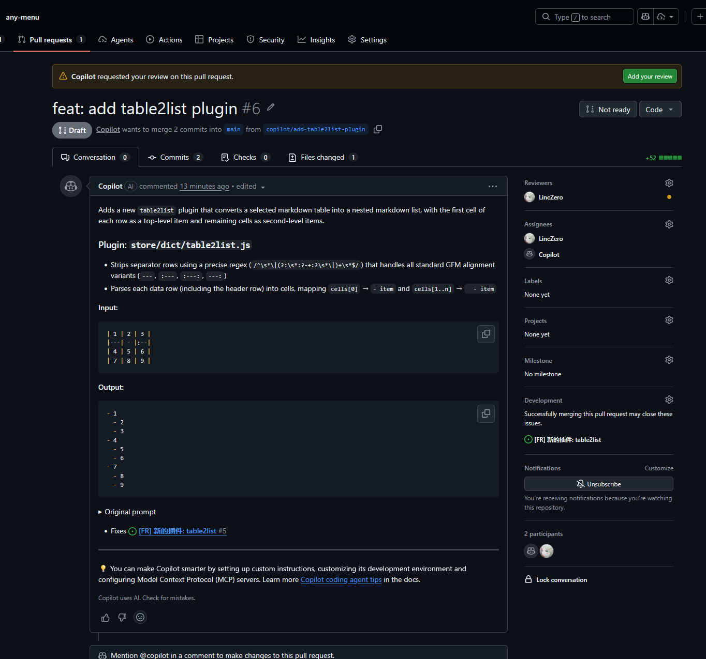Viewport: 706px width, 659px height.
Task: Copy the Output code block contents
Action: click(486, 413)
